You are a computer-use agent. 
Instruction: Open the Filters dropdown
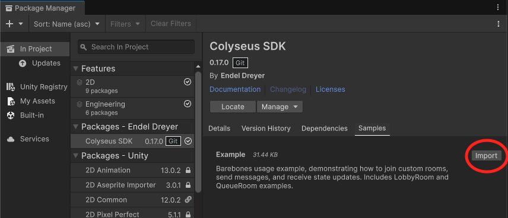click(125, 24)
